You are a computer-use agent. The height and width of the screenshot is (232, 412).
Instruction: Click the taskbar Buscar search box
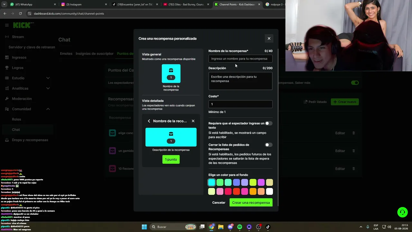pyautogui.click(x=173, y=227)
